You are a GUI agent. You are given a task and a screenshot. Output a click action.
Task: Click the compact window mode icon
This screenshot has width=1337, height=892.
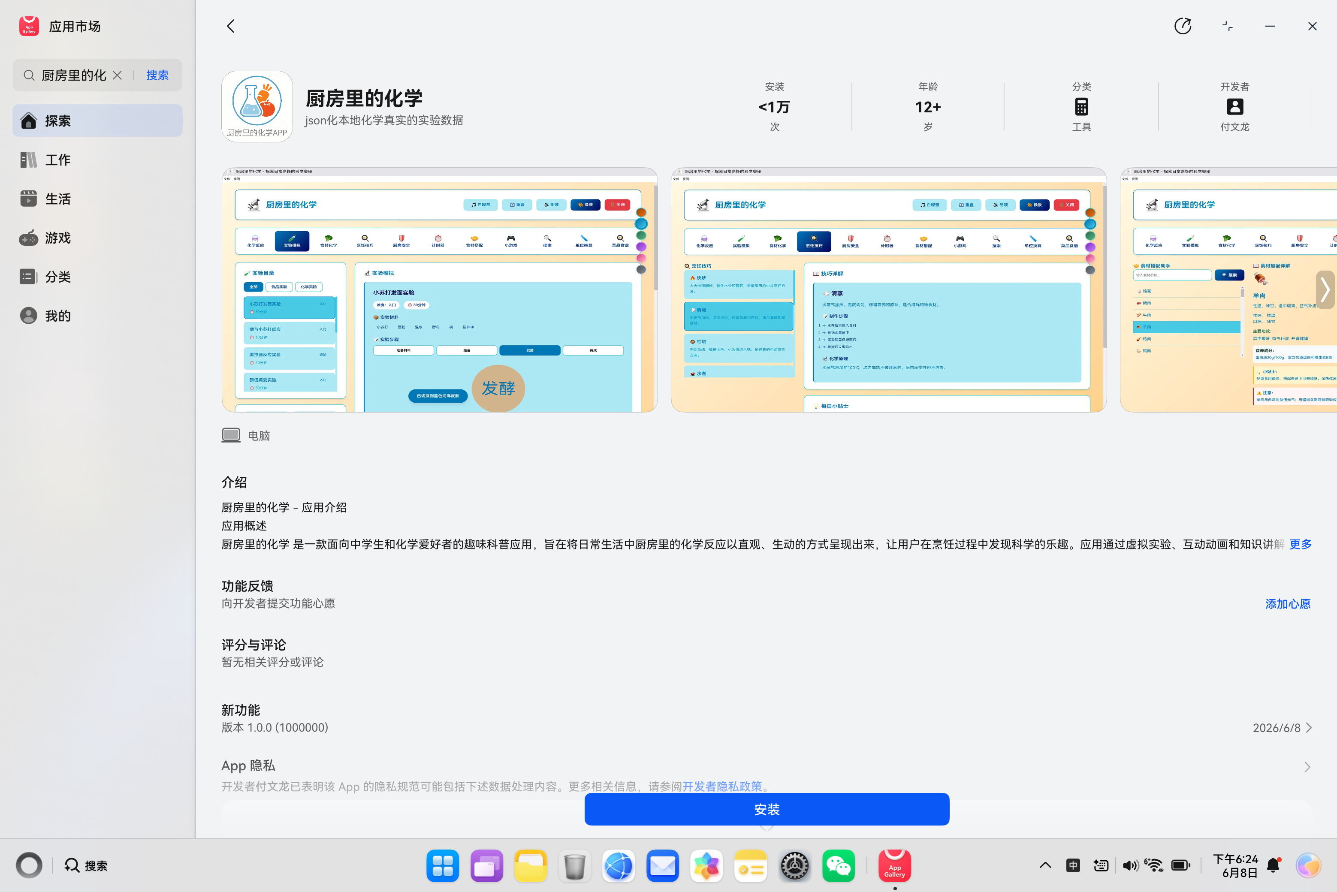click(1227, 26)
